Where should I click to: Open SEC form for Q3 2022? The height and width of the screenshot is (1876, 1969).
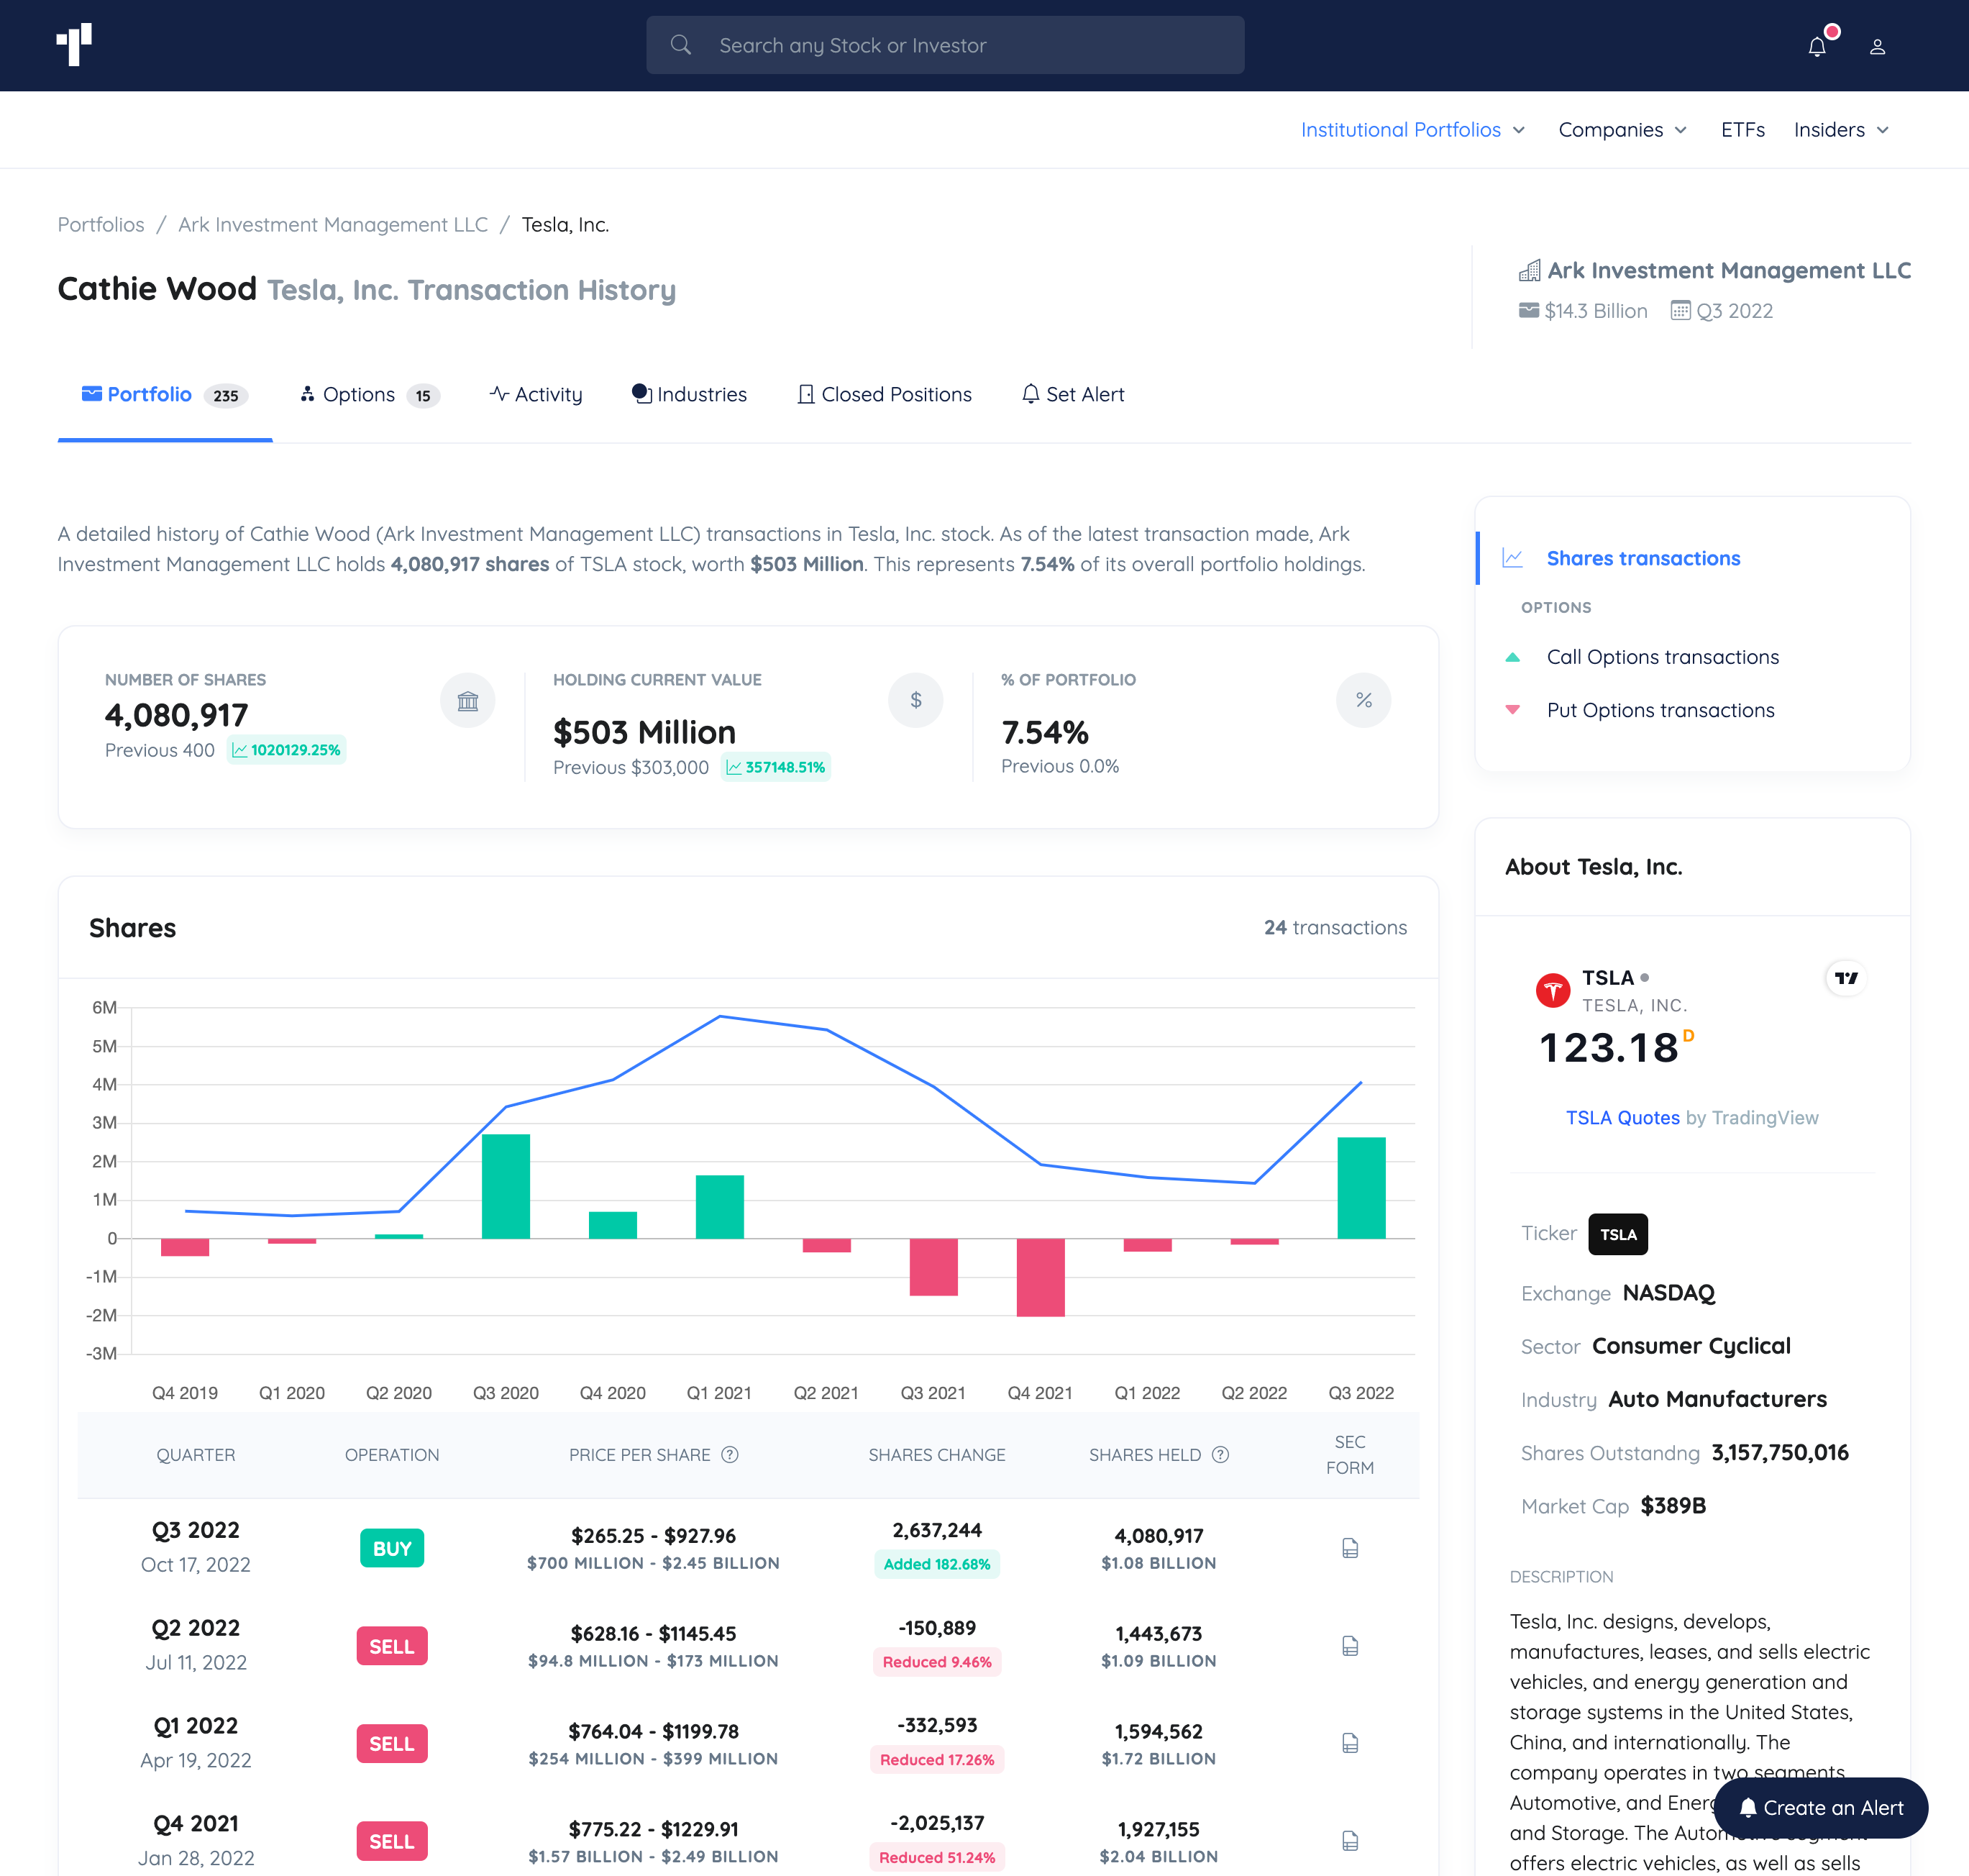[1349, 1549]
